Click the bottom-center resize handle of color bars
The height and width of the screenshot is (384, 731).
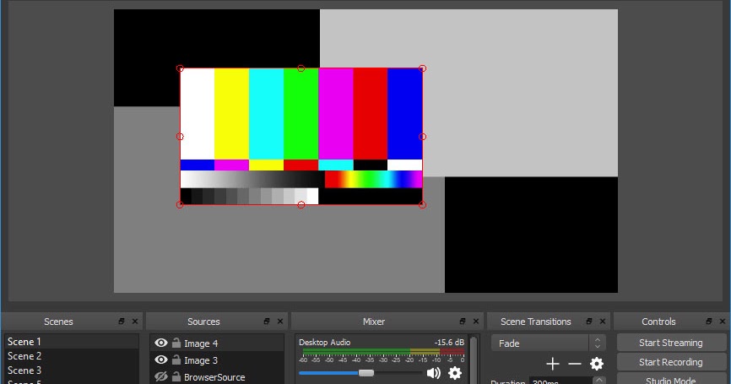coord(301,204)
